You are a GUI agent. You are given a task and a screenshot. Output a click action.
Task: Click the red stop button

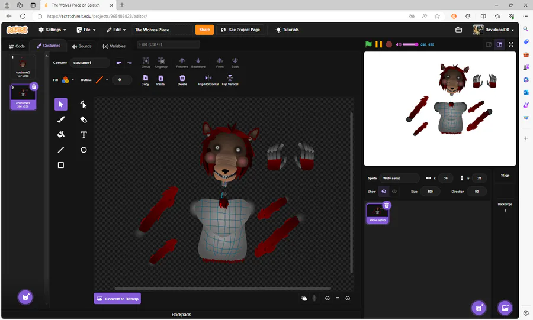click(389, 44)
